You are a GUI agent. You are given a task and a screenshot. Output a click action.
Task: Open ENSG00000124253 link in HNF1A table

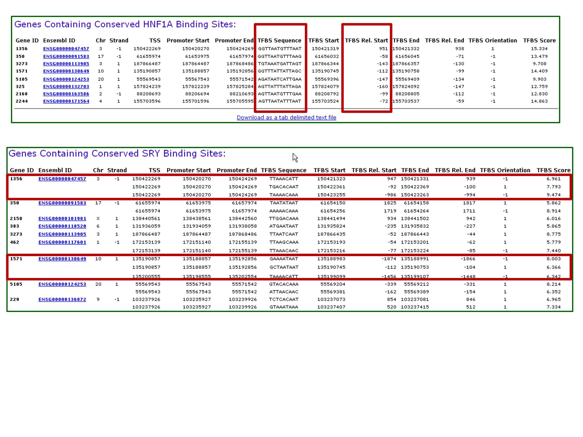(66, 79)
